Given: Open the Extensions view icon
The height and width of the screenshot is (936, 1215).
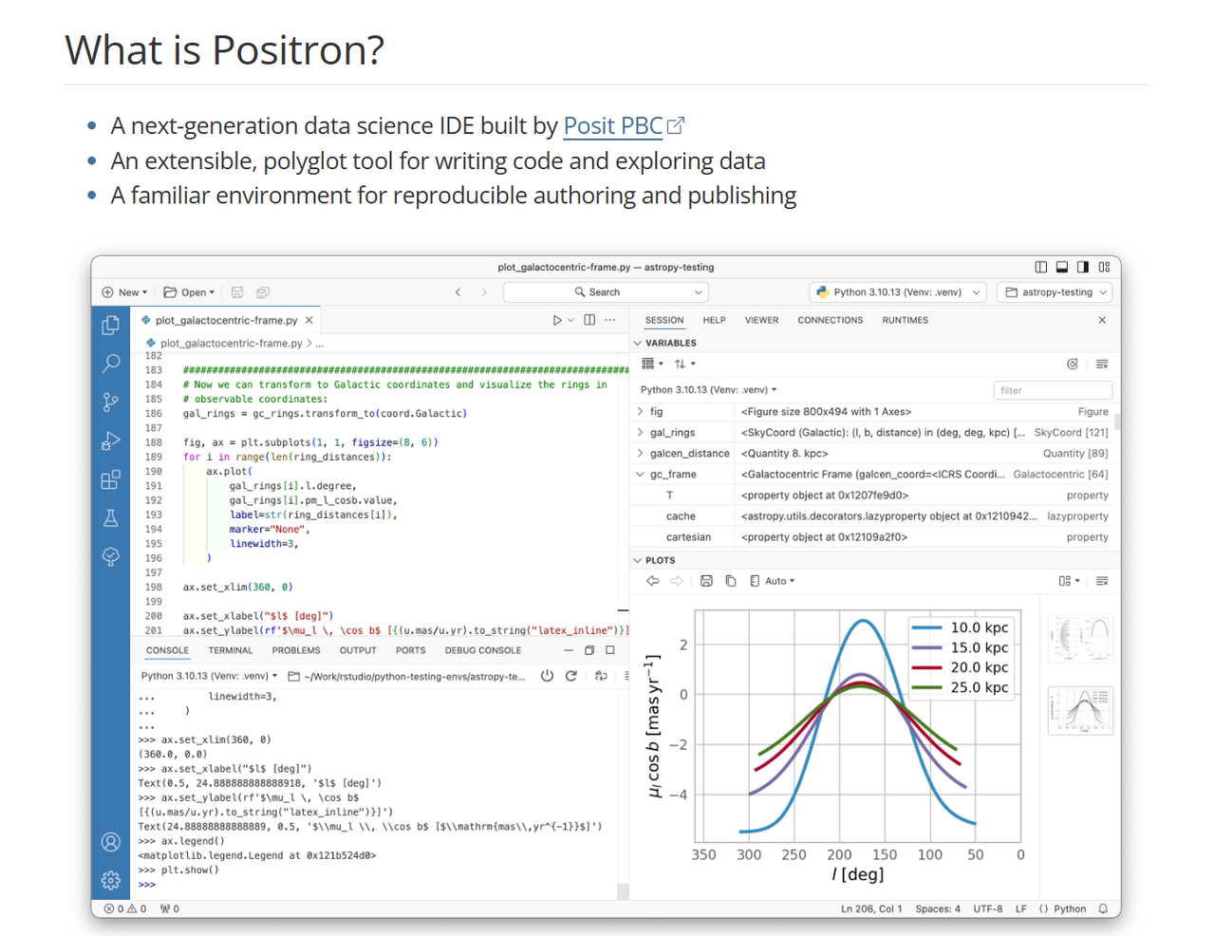Looking at the screenshot, I should (x=111, y=479).
